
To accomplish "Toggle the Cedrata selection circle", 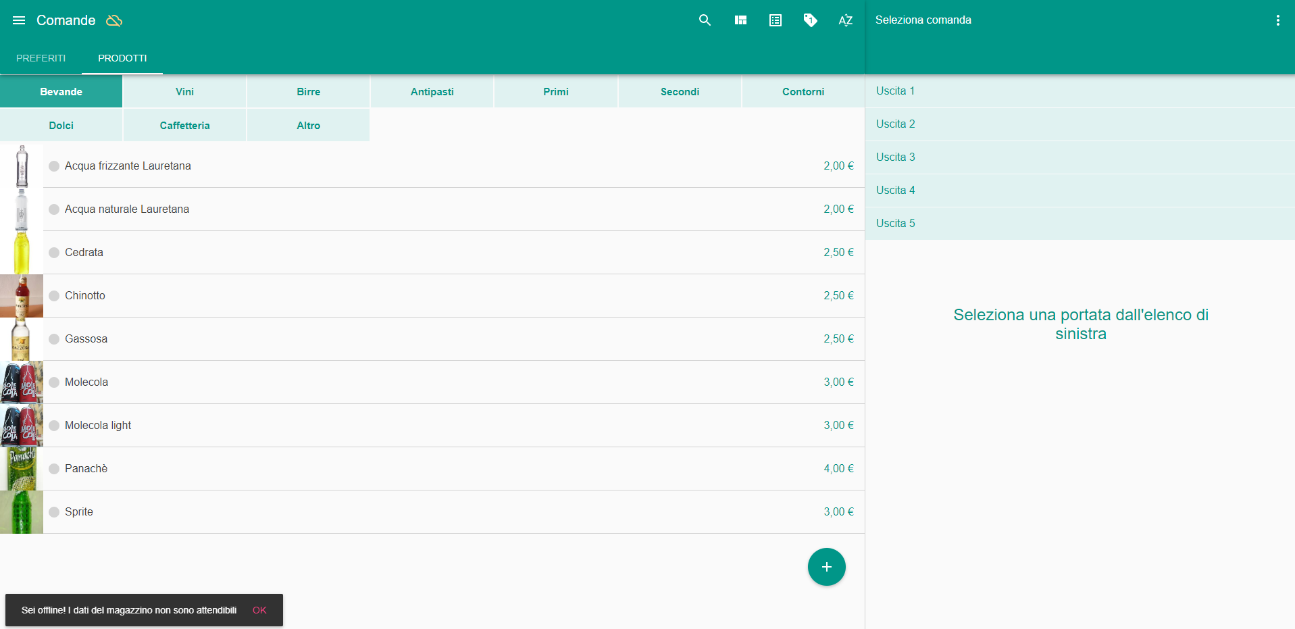I will pyautogui.click(x=54, y=253).
